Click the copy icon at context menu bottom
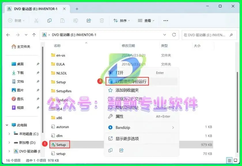The height and width of the screenshot is (166, 242). click(110, 150)
